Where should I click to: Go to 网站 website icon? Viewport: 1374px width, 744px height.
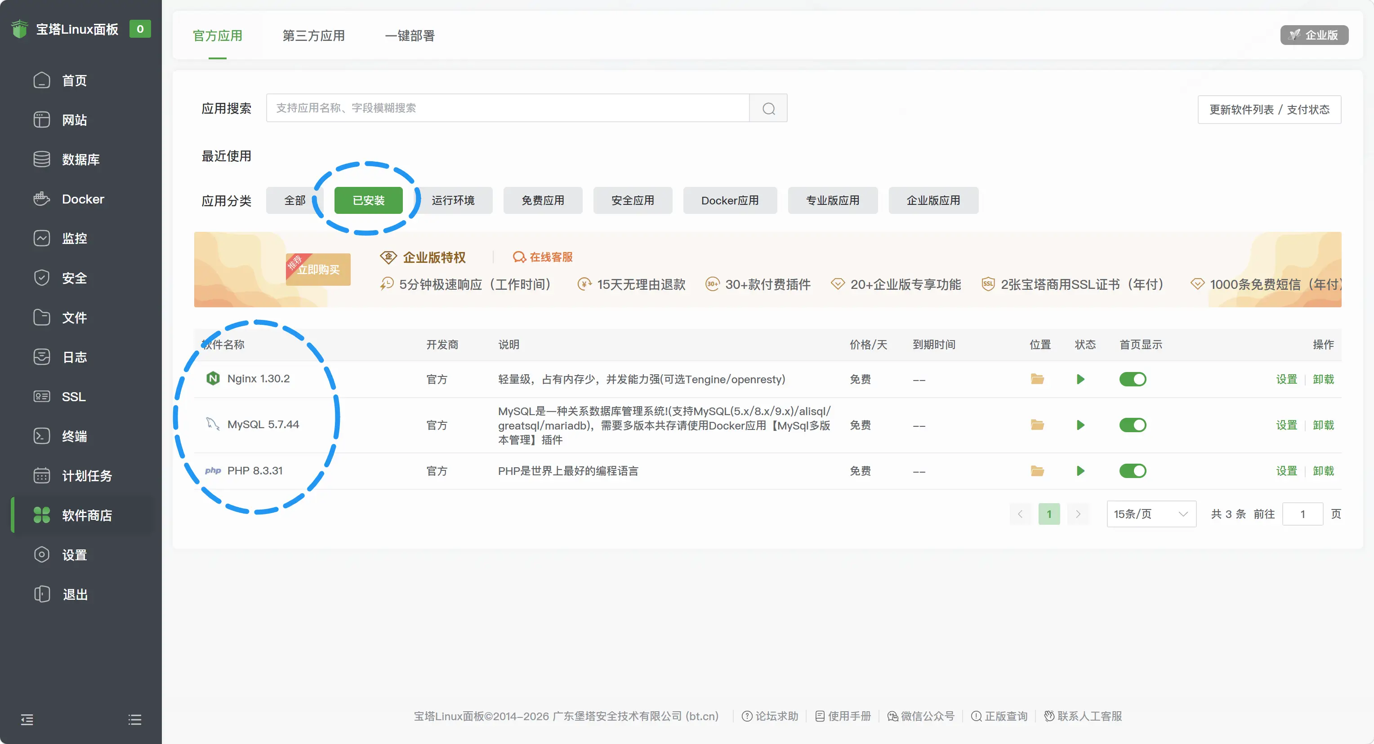pyautogui.click(x=42, y=120)
